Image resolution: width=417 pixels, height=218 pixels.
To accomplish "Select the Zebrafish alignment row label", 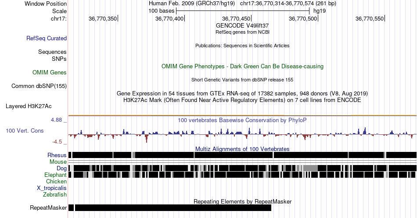I will pyautogui.click(x=55, y=194).
